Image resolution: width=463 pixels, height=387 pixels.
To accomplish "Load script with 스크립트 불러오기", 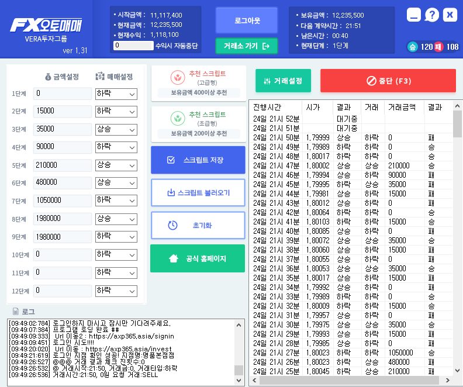I will point(198,192).
